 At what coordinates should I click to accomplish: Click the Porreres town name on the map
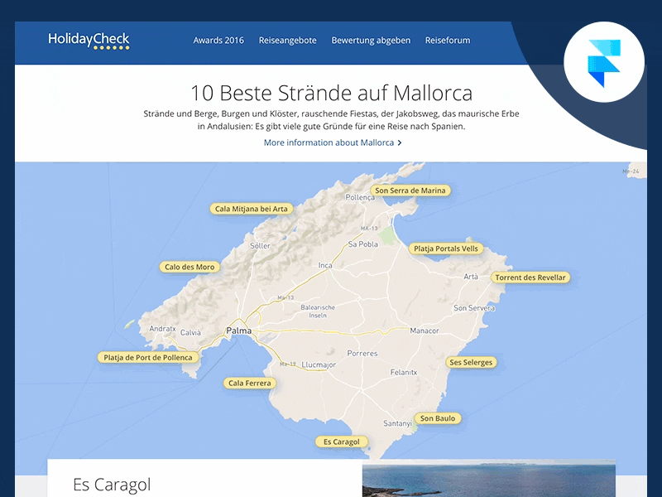pos(362,354)
